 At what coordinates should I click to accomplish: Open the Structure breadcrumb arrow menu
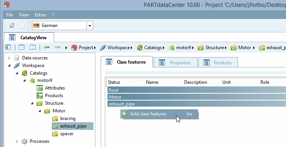226,48
